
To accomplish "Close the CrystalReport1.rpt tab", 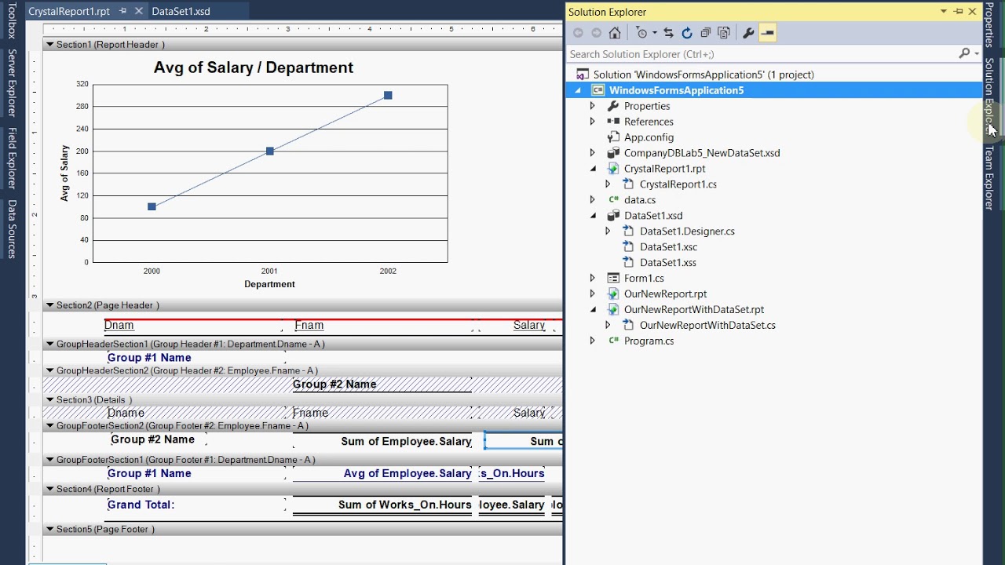I will (139, 11).
